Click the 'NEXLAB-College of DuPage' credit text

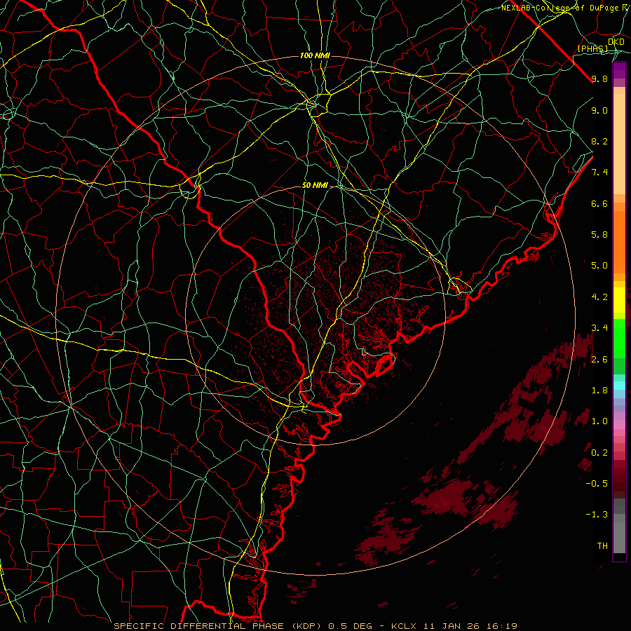click(x=561, y=8)
